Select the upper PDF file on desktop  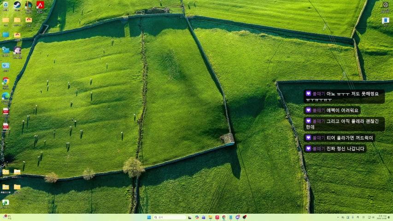pyautogui.click(x=6, y=111)
